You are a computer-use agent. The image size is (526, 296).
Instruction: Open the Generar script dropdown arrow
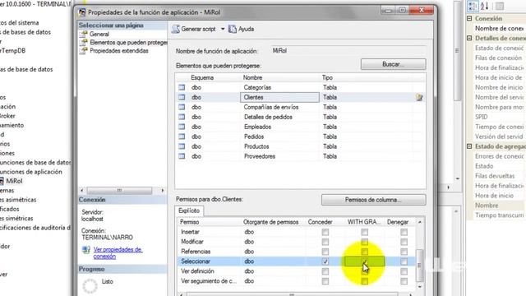pos(223,30)
